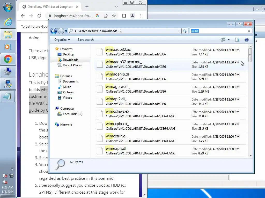This screenshot has height=198, width=265.
Task: Select Downloads in navigation pane
Action: pyautogui.click(x=70, y=60)
